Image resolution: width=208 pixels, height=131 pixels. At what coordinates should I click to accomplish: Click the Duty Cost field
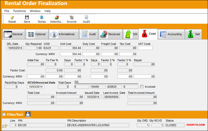pos(91,48)
